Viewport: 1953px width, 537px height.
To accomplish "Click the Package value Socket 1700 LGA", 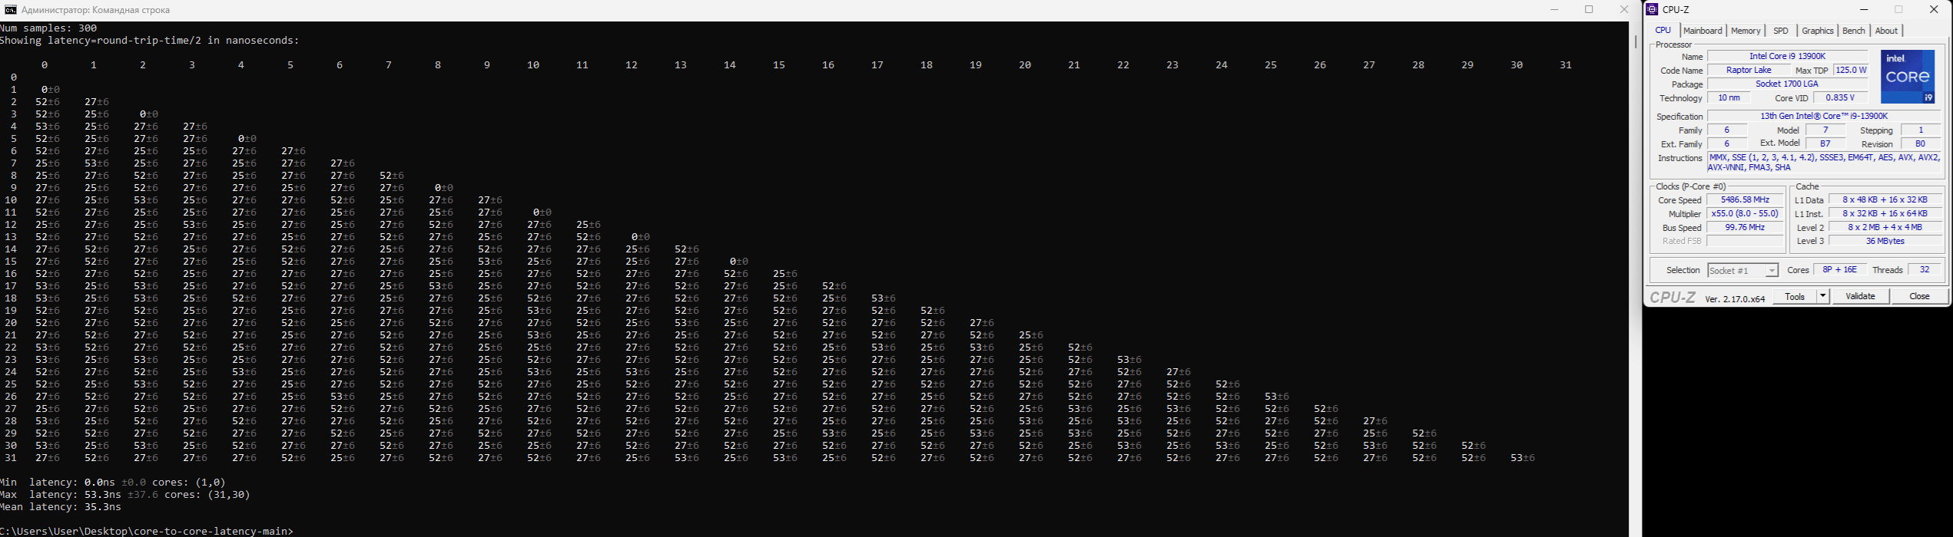I will pos(1788,84).
